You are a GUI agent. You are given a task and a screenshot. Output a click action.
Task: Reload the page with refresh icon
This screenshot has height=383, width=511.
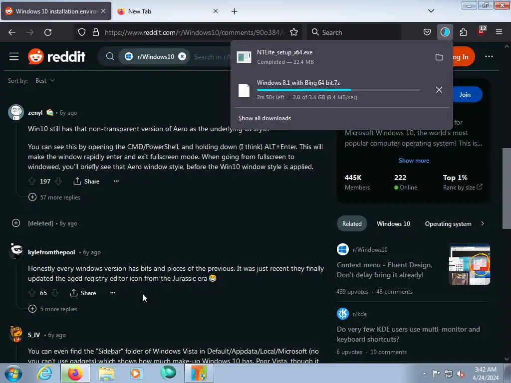(x=48, y=32)
